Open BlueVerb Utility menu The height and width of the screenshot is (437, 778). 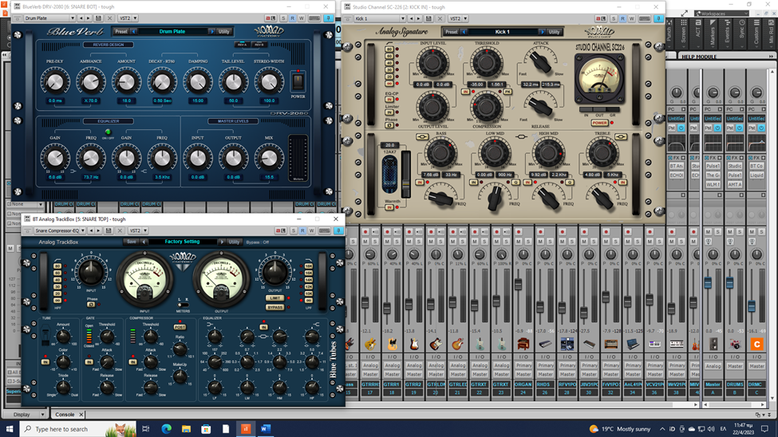(224, 31)
